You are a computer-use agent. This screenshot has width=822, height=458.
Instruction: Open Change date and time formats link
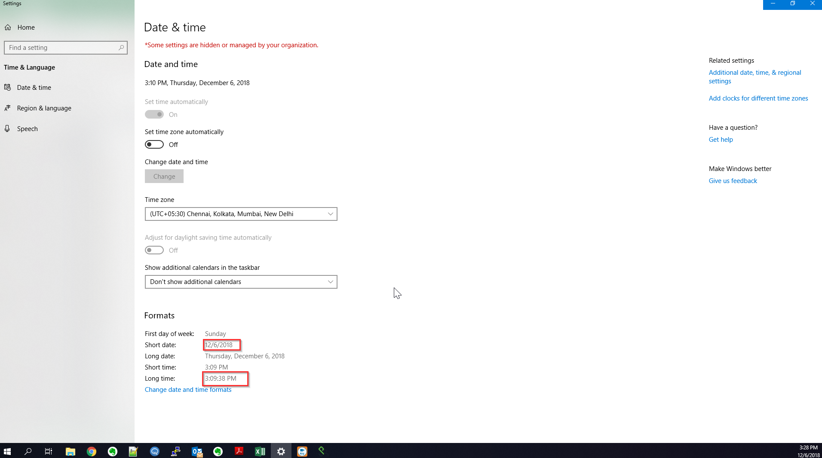pos(188,390)
